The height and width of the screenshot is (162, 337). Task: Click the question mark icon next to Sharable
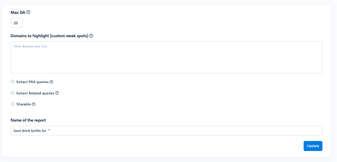coord(34,104)
